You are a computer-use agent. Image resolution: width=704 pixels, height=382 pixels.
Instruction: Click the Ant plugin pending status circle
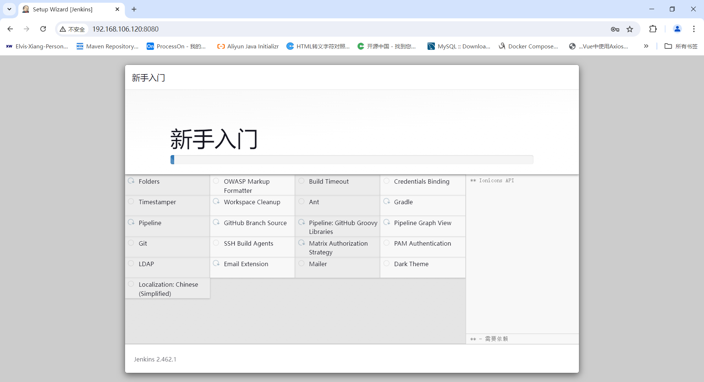click(301, 201)
